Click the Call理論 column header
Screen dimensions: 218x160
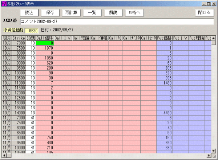tap(81, 38)
